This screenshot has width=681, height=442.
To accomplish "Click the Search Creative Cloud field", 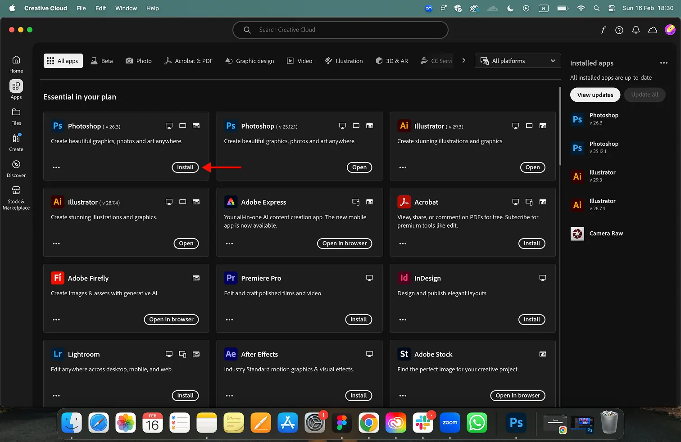I will [x=340, y=30].
